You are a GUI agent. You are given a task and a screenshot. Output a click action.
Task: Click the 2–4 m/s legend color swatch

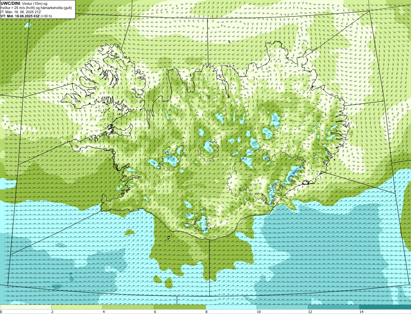pyautogui.click(x=77, y=307)
